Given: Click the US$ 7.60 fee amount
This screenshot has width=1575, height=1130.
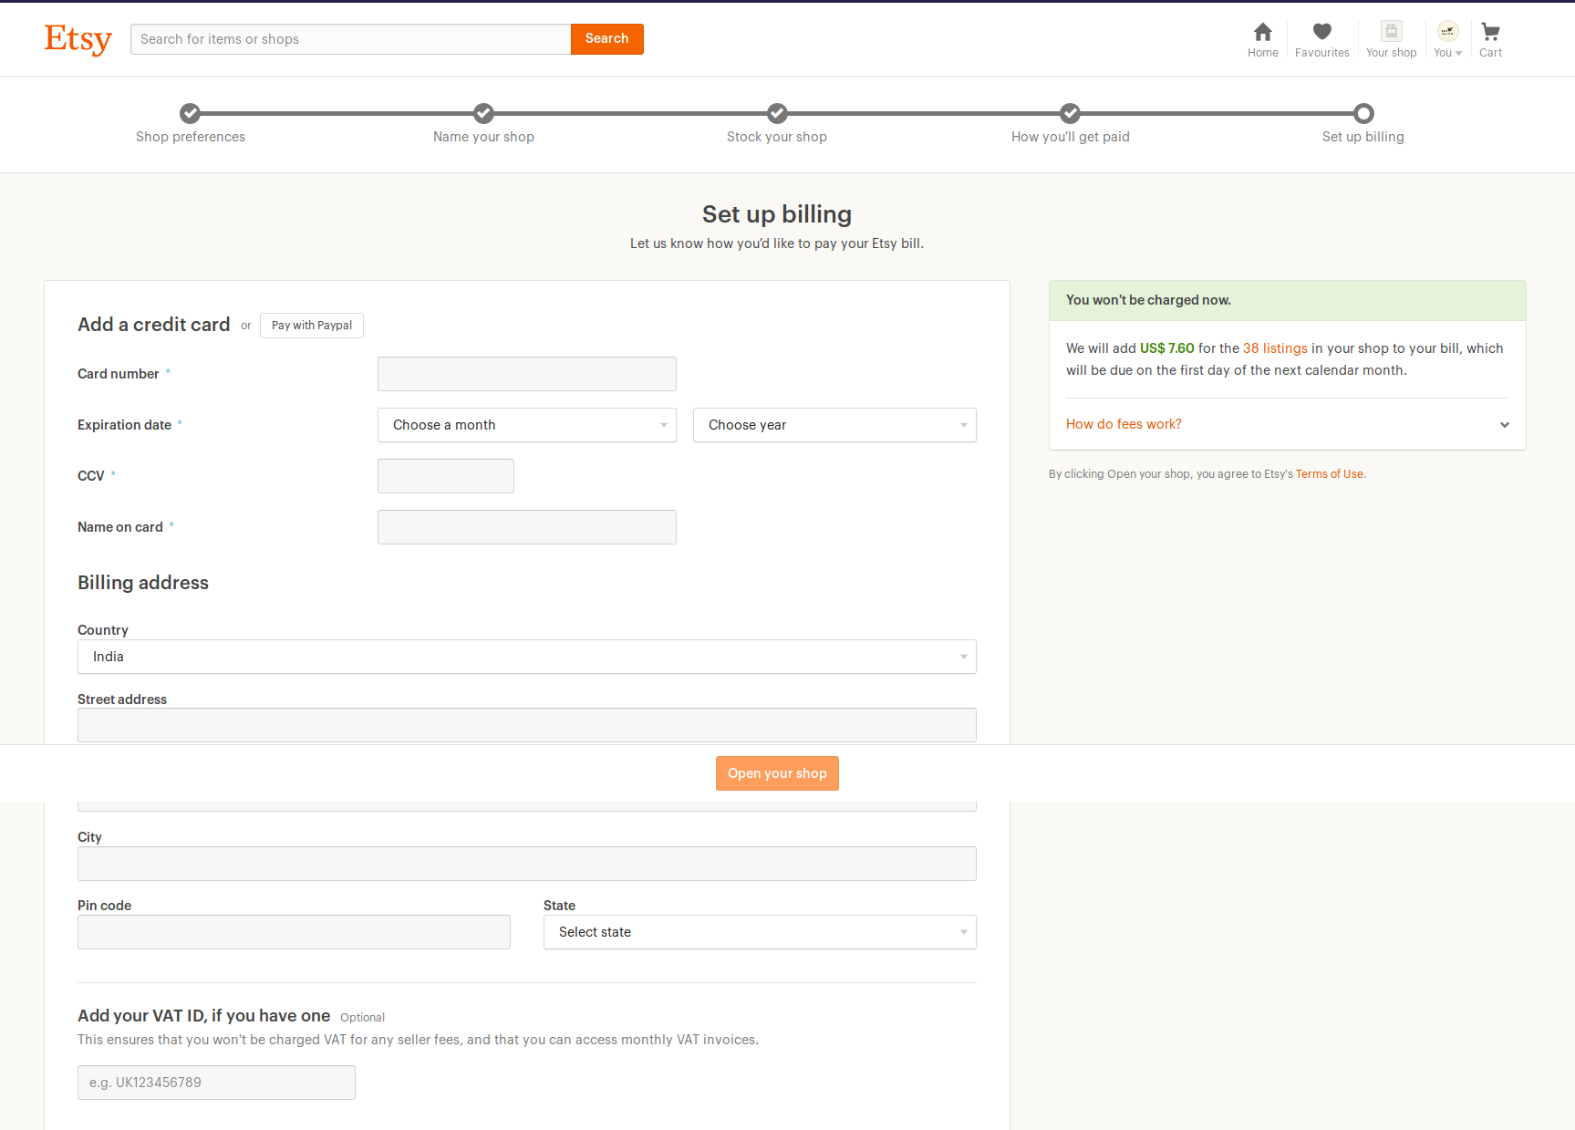Looking at the screenshot, I should click(1167, 348).
